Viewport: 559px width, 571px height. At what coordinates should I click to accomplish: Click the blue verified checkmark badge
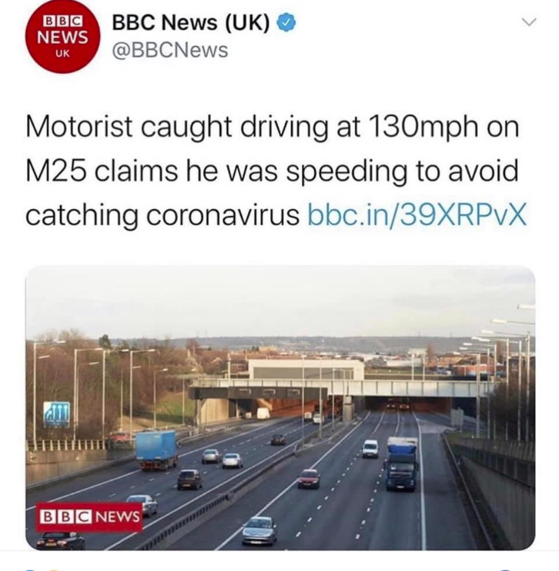[287, 23]
